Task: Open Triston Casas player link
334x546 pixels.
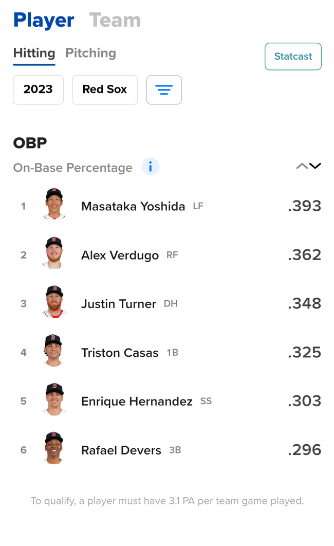Action: (x=120, y=353)
